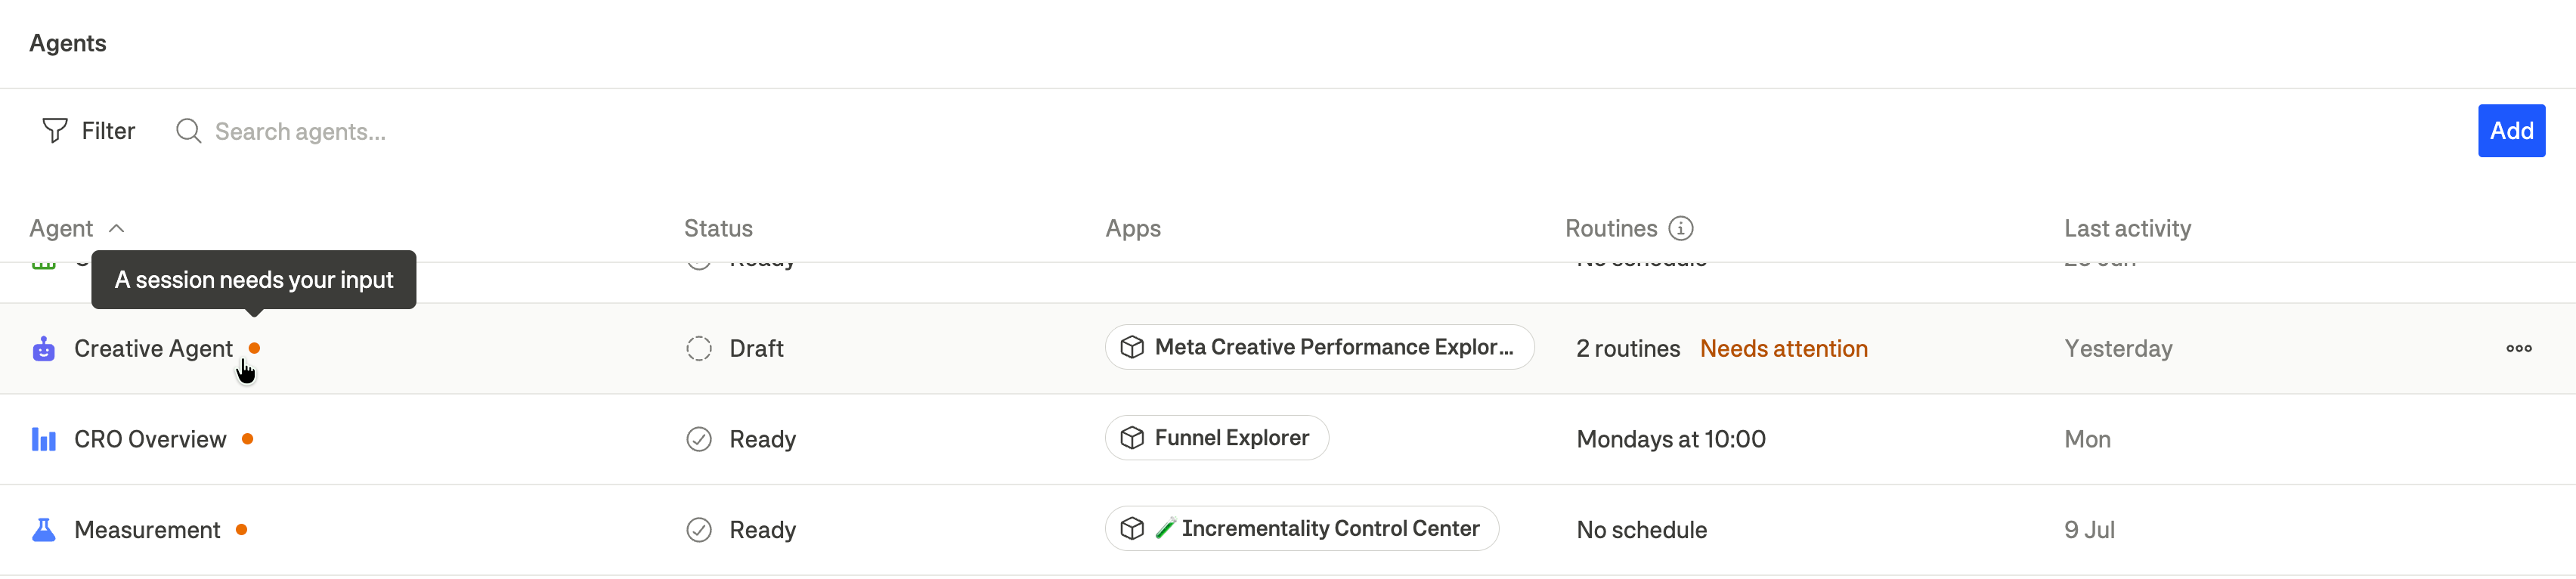This screenshot has width=2576, height=579.
Task: Open the three-dot menu for Creative Agent
Action: pos(2518,349)
